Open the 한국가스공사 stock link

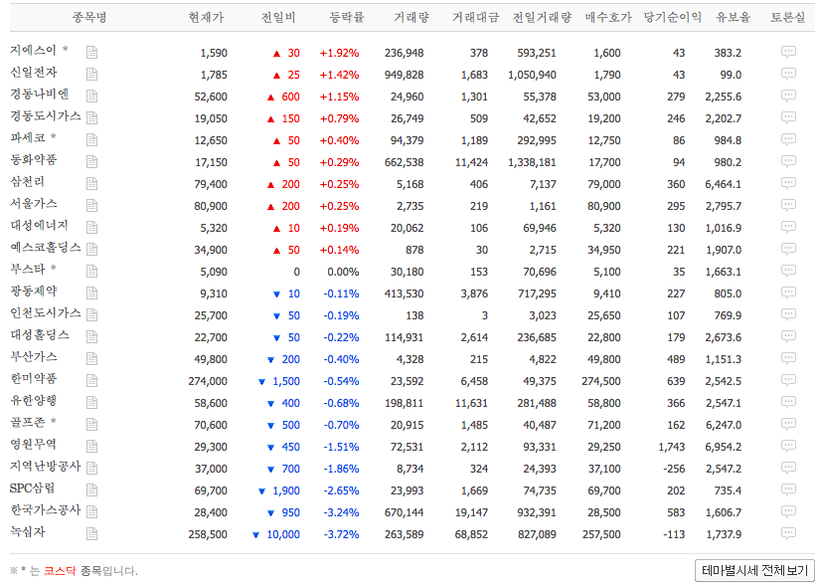tap(46, 510)
